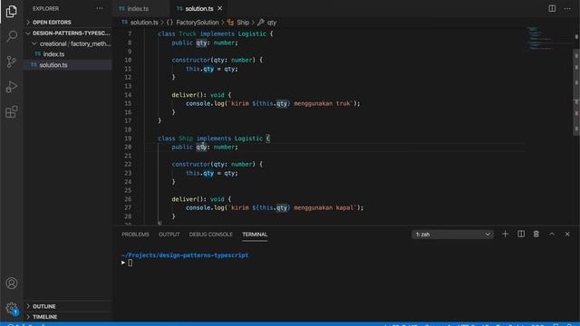Collapse the DESIGN-PATTERNS-TYPESCRIPT folder section
This screenshot has width=580, height=326.
[68, 34]
